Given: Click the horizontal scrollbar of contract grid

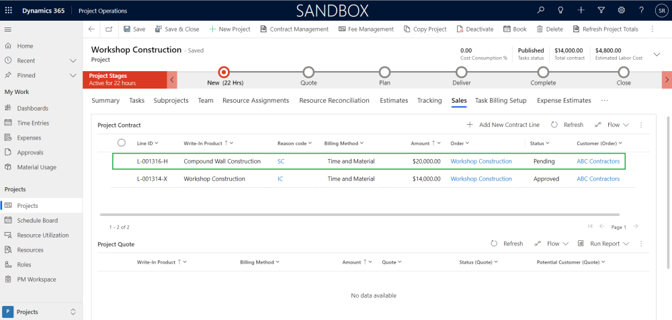Looking at the screenshot, I should [x=360, y=214].
